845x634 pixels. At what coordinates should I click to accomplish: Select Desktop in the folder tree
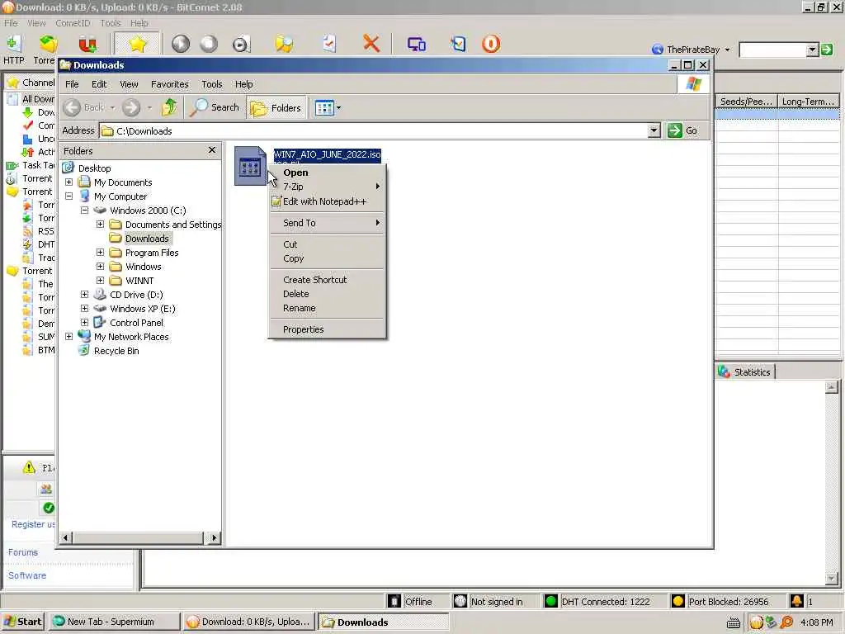(x=94, y=168)
